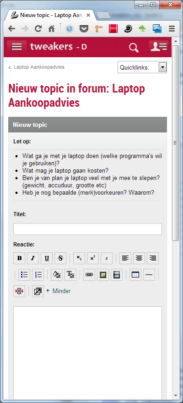Screen dimensions: 183x403
Task: Go back in browser history
Action: pos(11,29)
